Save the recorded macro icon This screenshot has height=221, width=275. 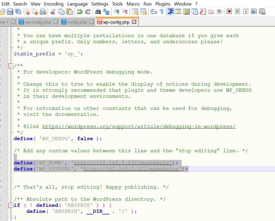(262, 12)
